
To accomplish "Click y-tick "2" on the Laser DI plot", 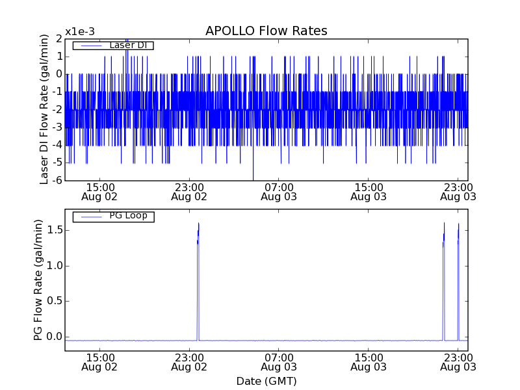I will [59, 39].
